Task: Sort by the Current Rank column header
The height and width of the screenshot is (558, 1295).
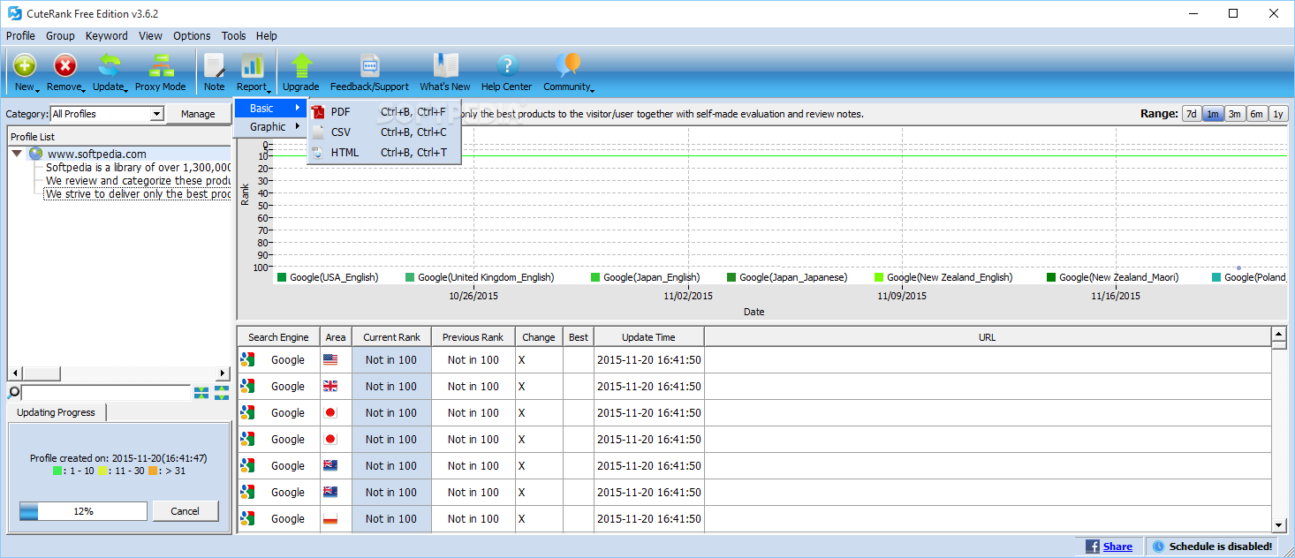Action: (391, 337)
